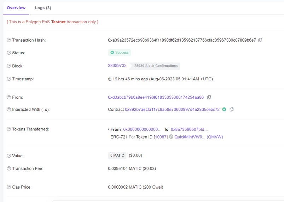This screenshot has height=202, width=284.
Task: Click the 25930 Block Confirmations badge
Action: point(155,66)
